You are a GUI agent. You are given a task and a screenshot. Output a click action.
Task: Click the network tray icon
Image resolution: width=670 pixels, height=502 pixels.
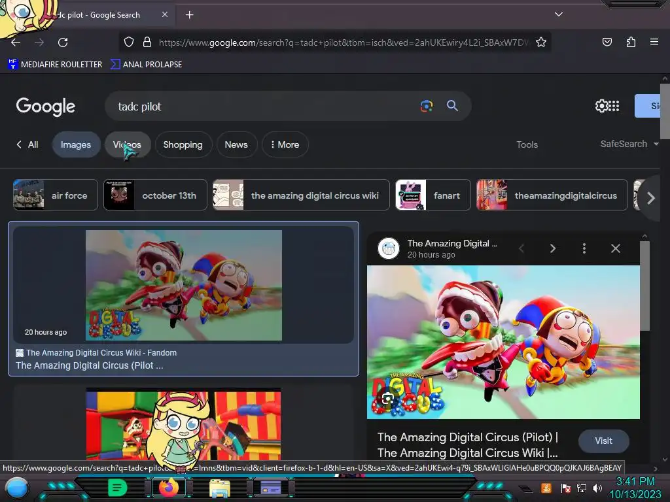click(581, 488)
